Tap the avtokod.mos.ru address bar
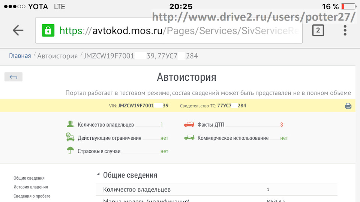Viewport: 360px width, 202px height. [x=169, y=30]
